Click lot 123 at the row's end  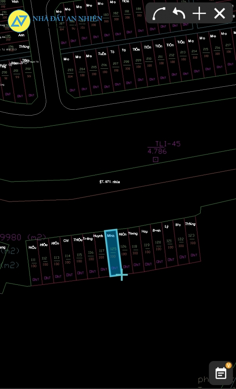[x=191, y=238]
